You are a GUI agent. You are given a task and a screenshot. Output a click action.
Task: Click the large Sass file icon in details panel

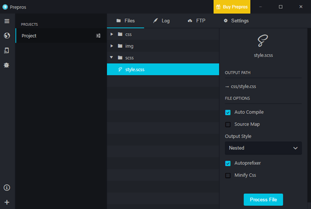[x=263, y=41]
